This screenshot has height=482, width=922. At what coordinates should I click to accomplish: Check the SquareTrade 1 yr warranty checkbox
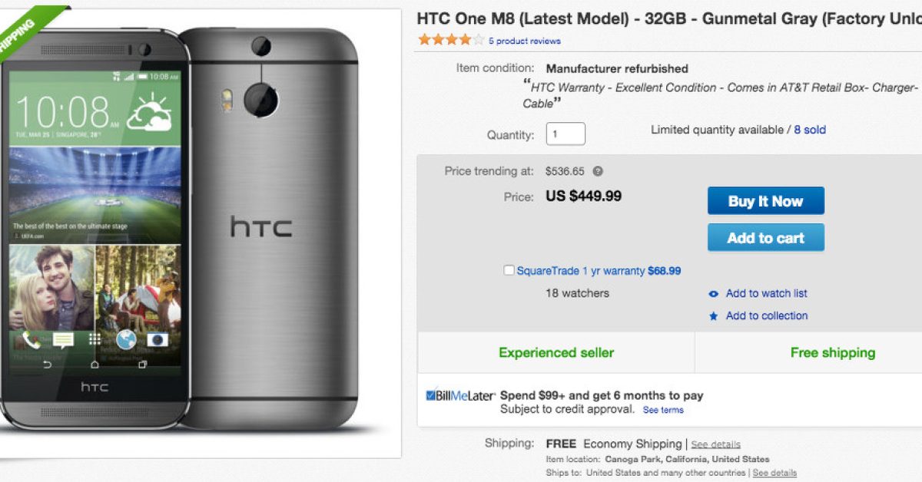click(509, 270)
